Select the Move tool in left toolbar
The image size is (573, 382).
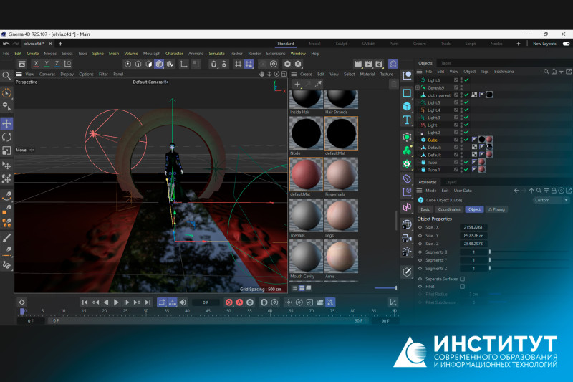coord(6,123)
